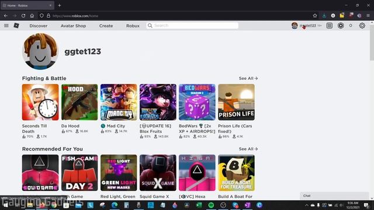Open the Roblox hamburger navigation menu

6,26
